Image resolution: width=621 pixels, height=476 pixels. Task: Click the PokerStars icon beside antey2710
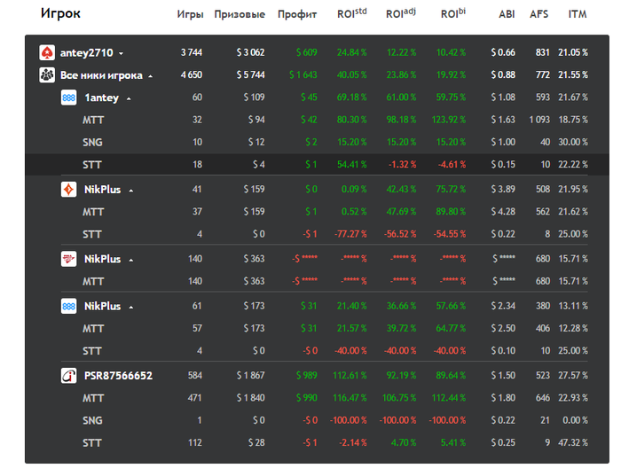tap(47, 53)
